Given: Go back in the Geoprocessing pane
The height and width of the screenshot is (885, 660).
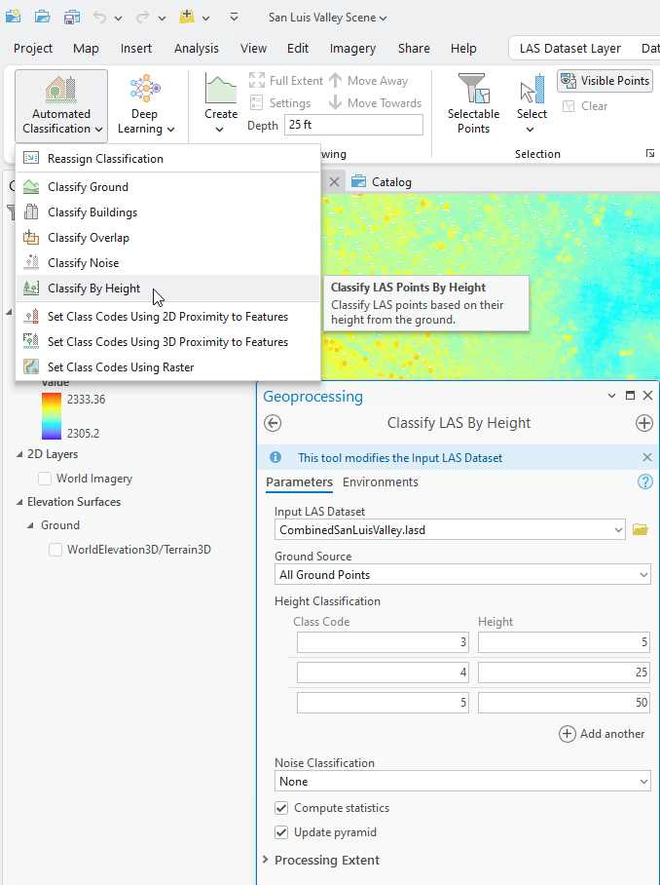Looking at the screenshot, I should point(273,423).
